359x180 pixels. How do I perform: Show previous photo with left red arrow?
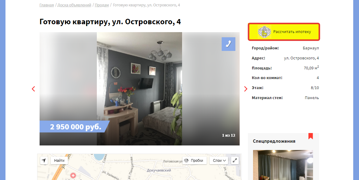pyautogui.click(x=33, y=89)
